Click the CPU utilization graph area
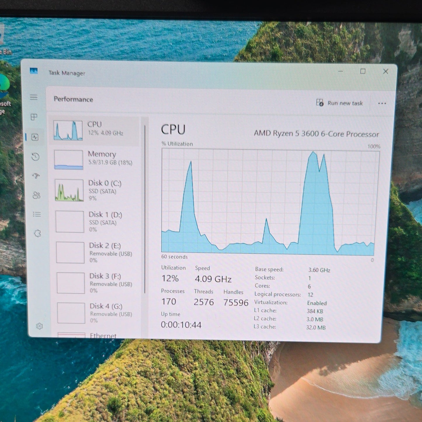422x422 pixels. click(x=270, y=202)
